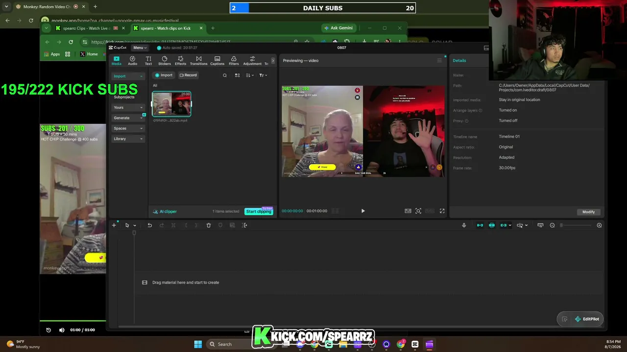Open the media filter dropdown
Image resolution: width=627 pixels, height=352 pixels.
[x=263, y=75]
